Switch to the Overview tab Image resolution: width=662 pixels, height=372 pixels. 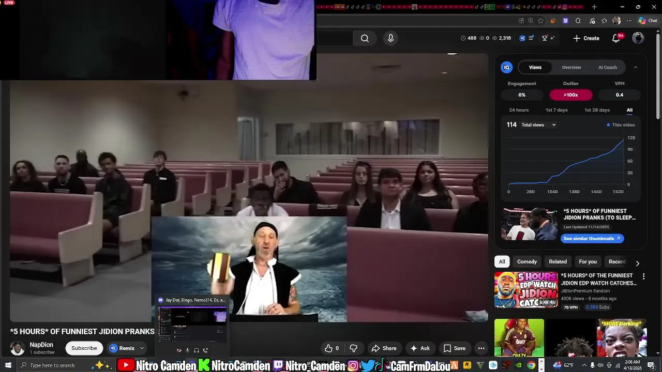coord(571,67)
